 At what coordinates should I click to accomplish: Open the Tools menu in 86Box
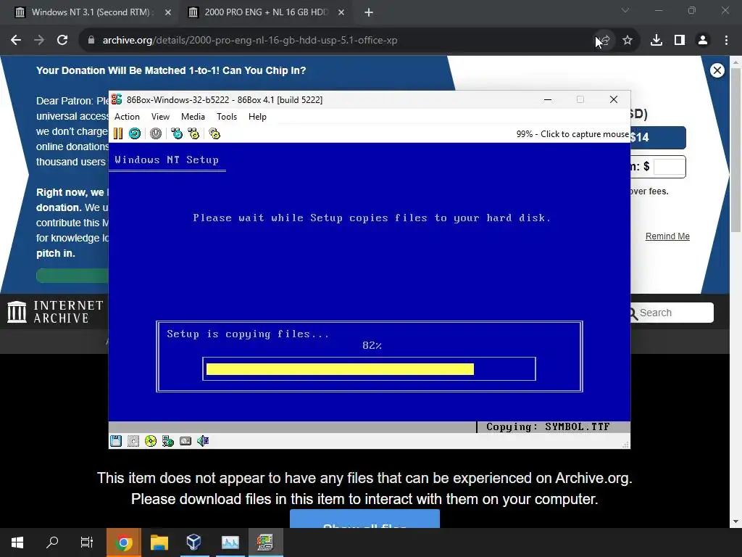click(x=227, y=117)
